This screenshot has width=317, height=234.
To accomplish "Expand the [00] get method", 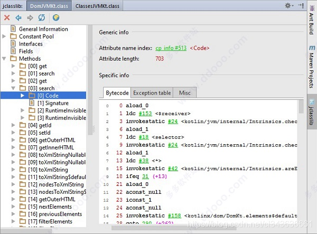I will click(13, 66).
